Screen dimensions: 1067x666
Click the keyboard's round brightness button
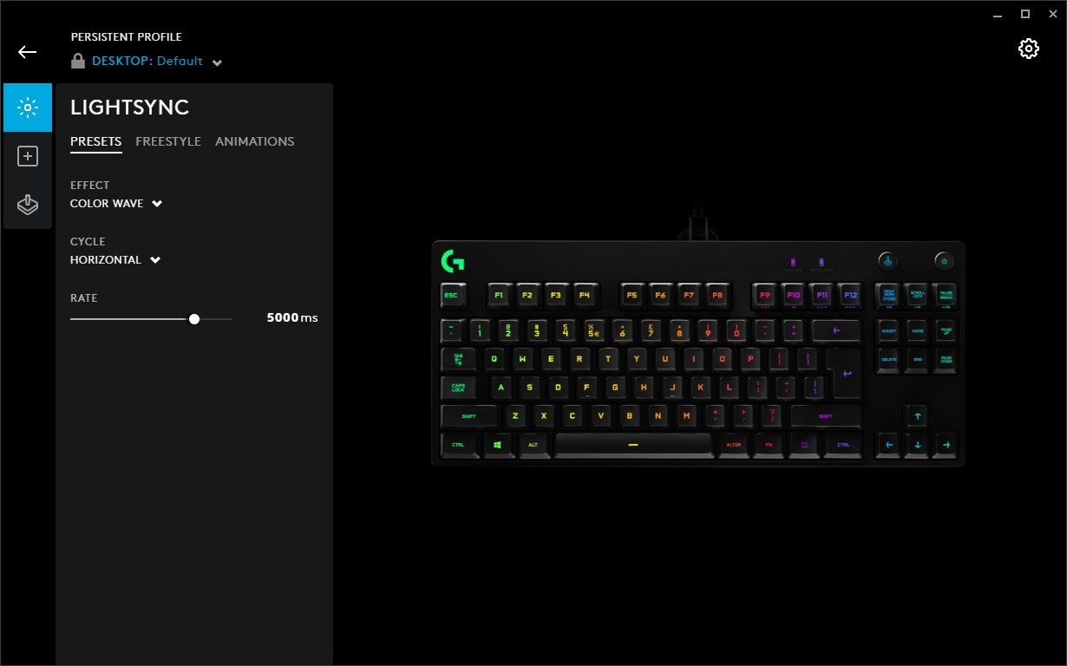(x=944, y=260)
